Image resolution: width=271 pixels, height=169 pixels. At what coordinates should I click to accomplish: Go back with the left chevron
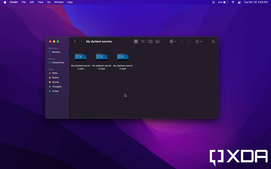click(75, 41)
